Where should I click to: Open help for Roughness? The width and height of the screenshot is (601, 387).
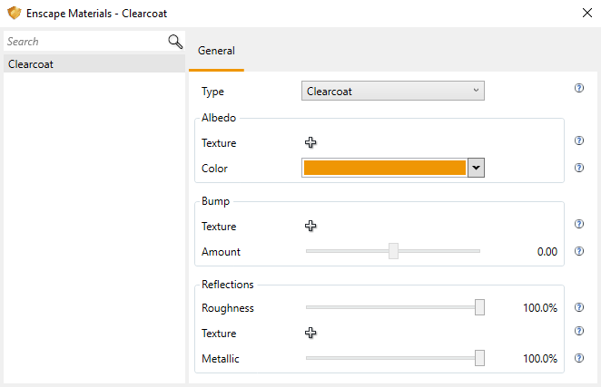579,307
